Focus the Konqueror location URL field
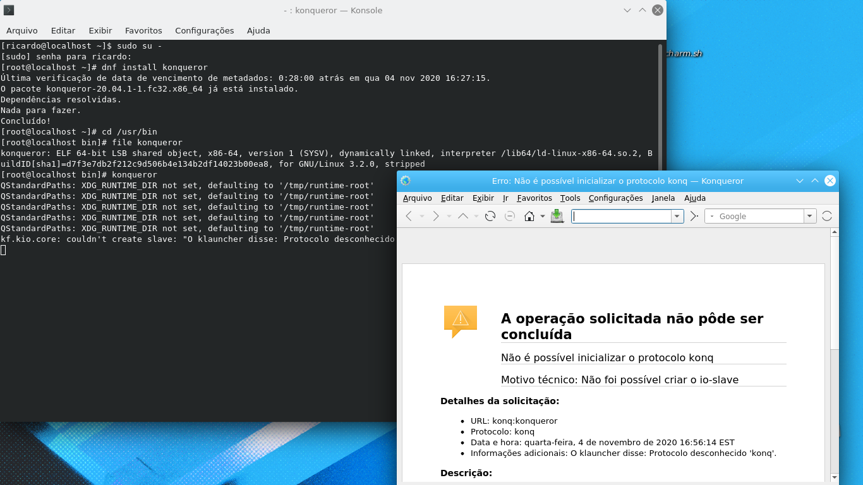Viewport: 863px width, 485px height. tap(622, 216)
